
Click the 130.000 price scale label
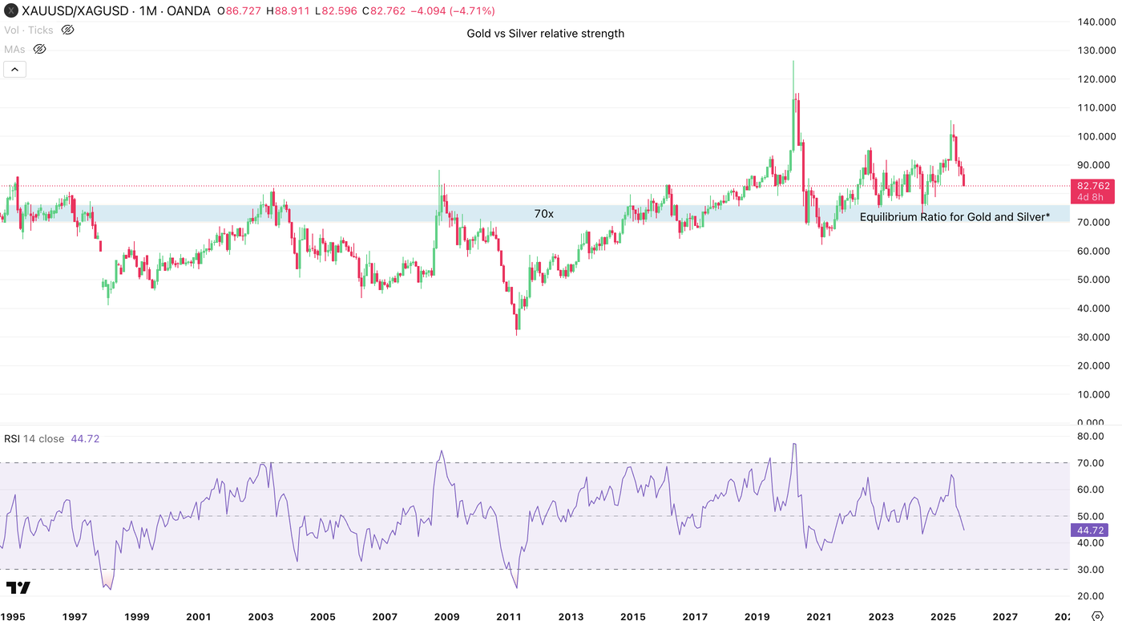[1096, 50]
